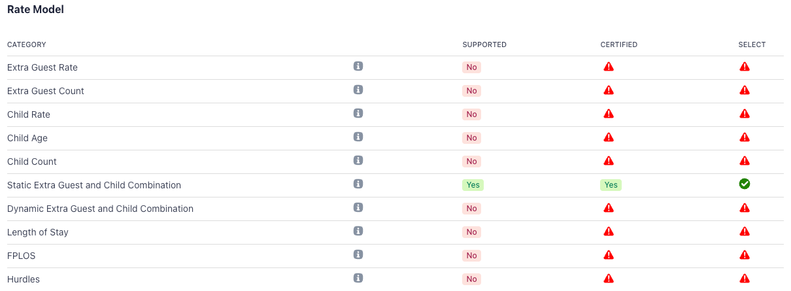Image resolution: width=791 pixels, height=291 pixels.
Task: Click info icon next to FPLOS
Action: pyautogui.click(x=358, y=254)
